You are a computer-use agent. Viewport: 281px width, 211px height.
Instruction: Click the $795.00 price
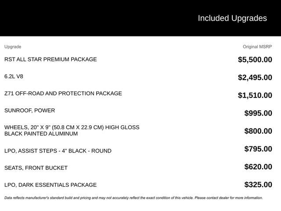click(x=258, y=149)
